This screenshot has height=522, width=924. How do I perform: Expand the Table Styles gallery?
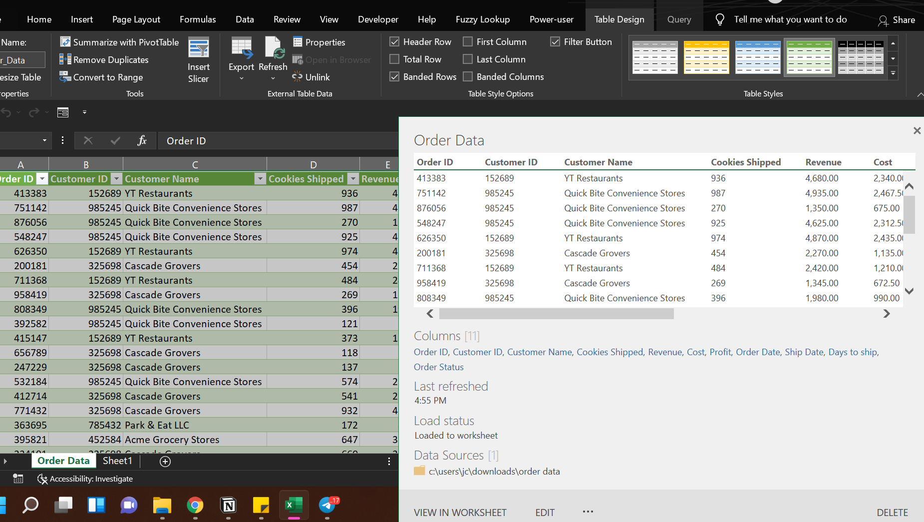[893, 73]
